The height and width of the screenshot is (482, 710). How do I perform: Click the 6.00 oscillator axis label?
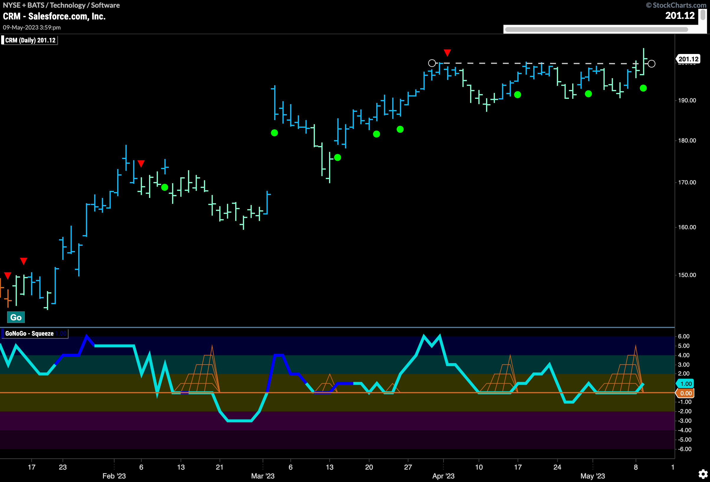click(684, 336)
